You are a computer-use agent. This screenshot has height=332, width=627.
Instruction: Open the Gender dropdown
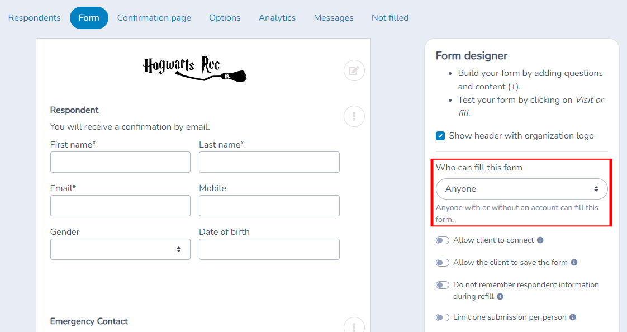tap(120, 249)
